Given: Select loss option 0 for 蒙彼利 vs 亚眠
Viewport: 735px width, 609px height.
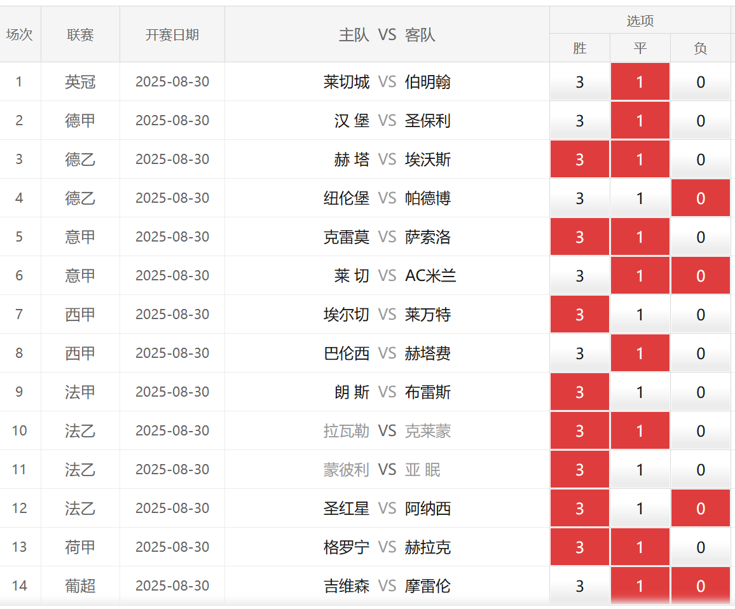Looking at the screenshot, I should tap(701, 469).
